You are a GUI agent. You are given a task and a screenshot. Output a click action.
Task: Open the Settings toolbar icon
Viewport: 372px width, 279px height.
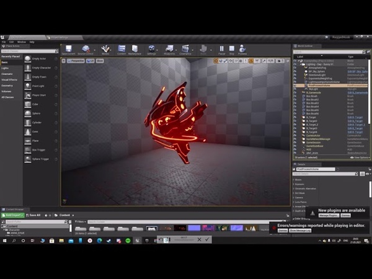(x=151, y=49)
